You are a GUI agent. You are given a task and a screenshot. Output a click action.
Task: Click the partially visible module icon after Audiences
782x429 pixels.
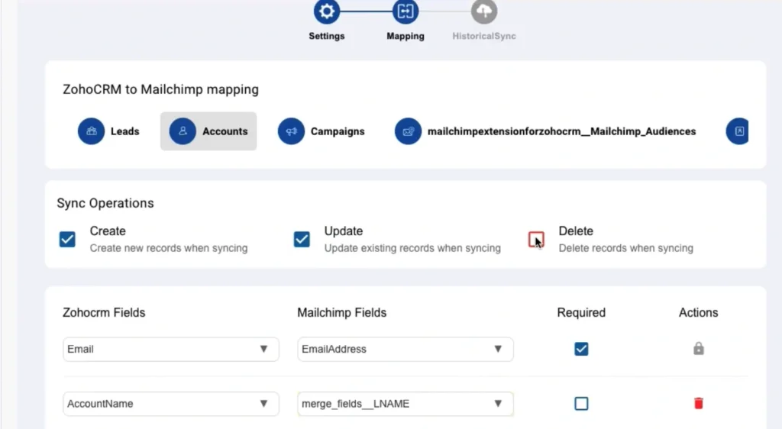click(x=738, y=131)
